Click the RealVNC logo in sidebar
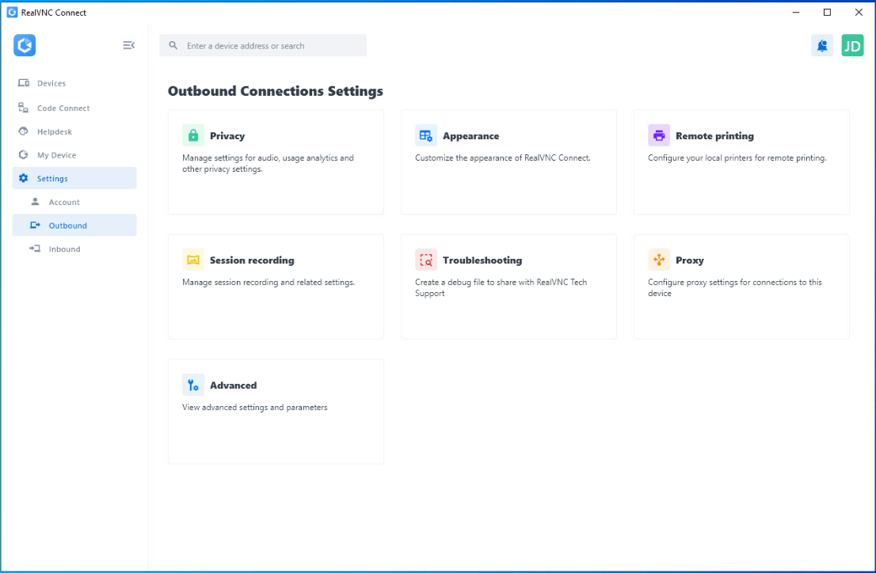 25,46
